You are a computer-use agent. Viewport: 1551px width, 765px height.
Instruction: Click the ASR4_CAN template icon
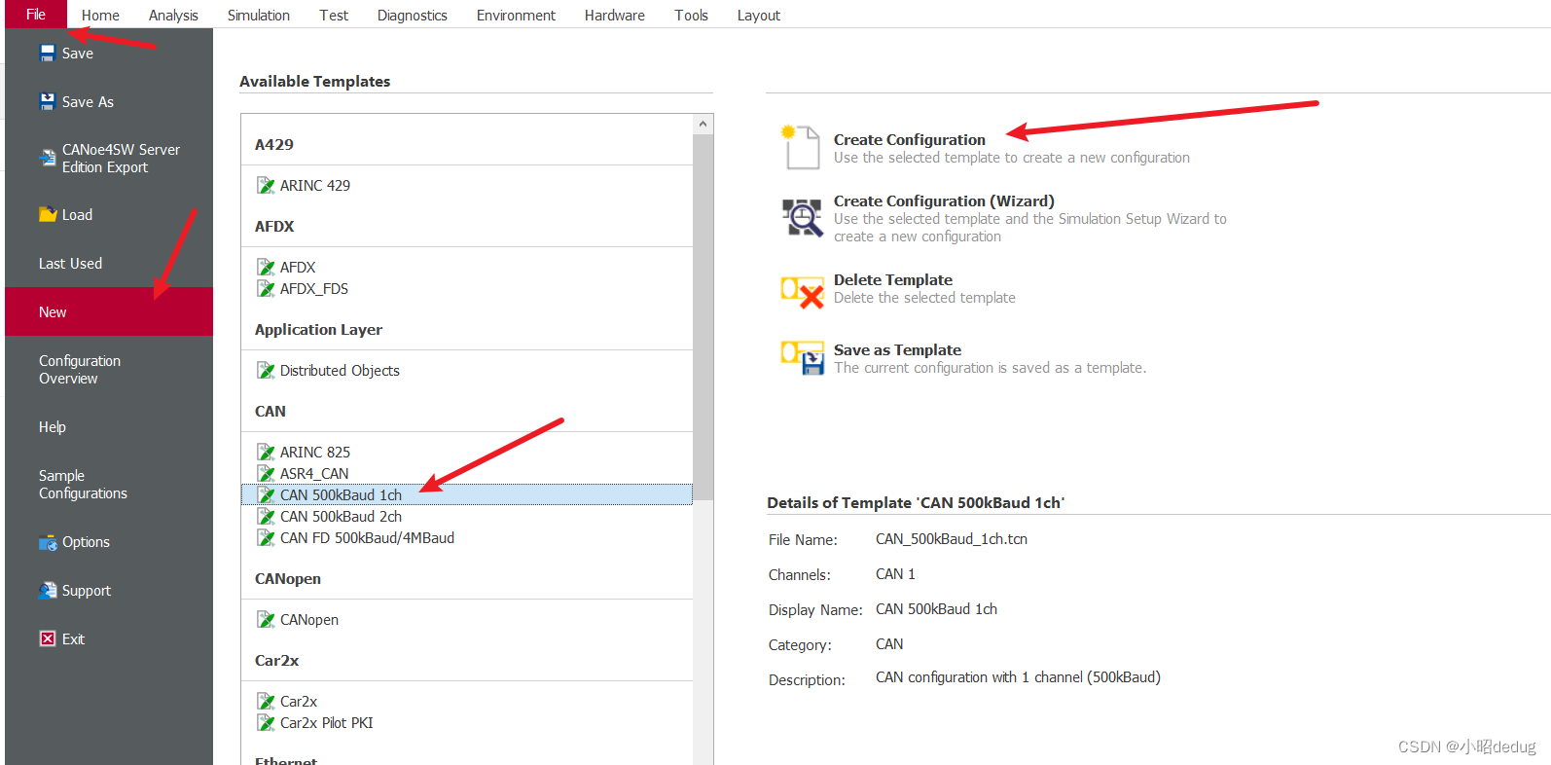coord(266,473)
